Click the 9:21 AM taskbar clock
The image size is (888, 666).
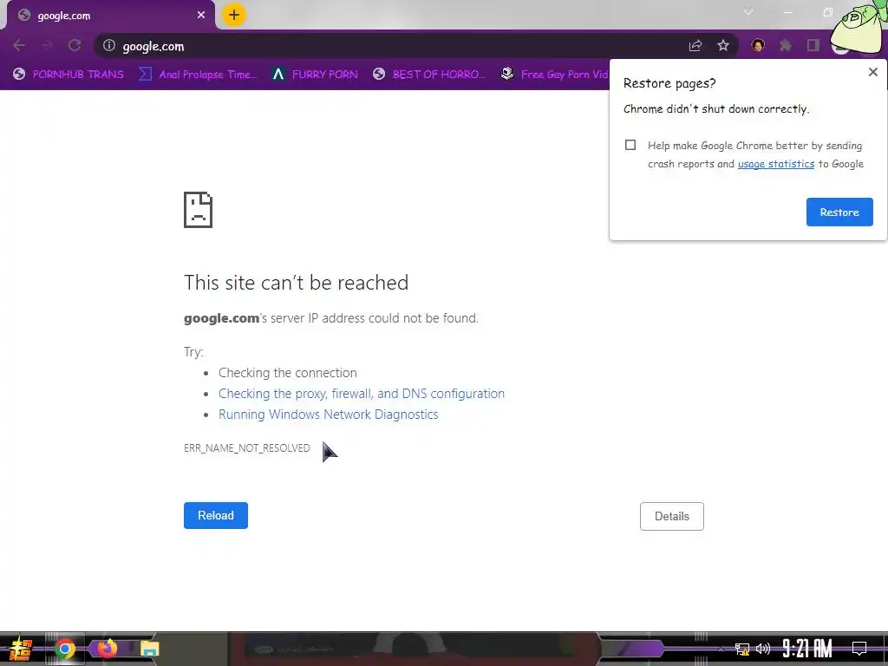[x=807, y=649]
